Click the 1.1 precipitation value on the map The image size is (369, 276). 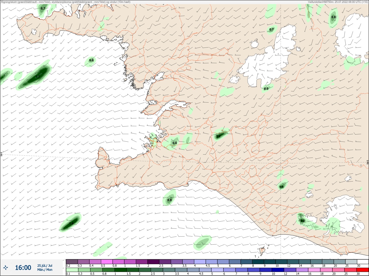[281, 187]
